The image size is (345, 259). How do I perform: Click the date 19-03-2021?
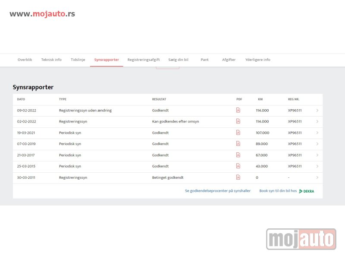26,133
